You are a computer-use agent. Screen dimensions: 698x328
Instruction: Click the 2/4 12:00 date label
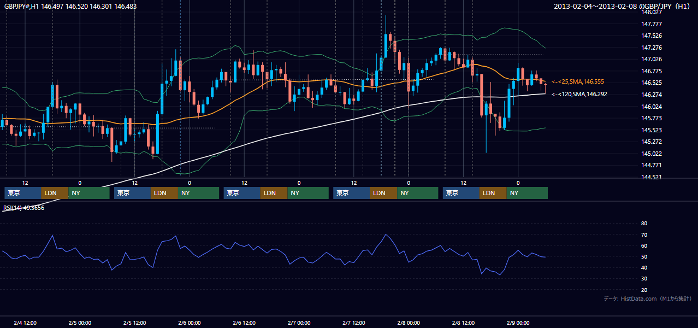pyautogui.click(x=25, y=323)
